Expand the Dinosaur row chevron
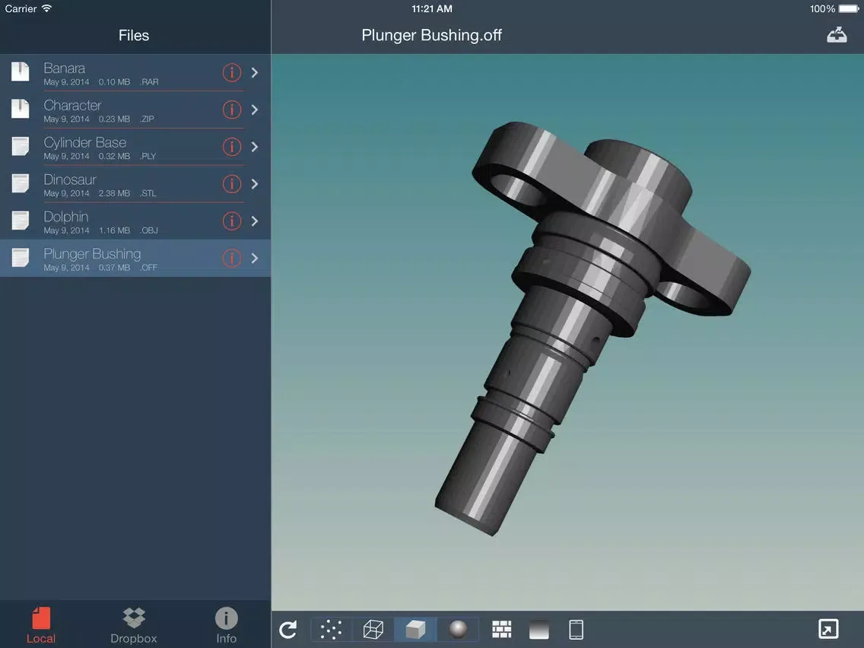 point(255,183)
